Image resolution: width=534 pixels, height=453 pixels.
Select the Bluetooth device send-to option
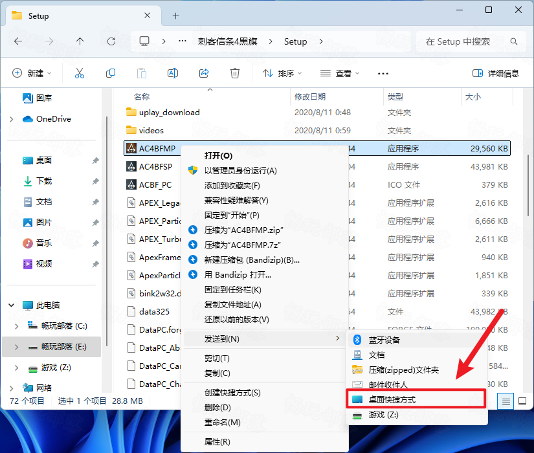(416, 340)
